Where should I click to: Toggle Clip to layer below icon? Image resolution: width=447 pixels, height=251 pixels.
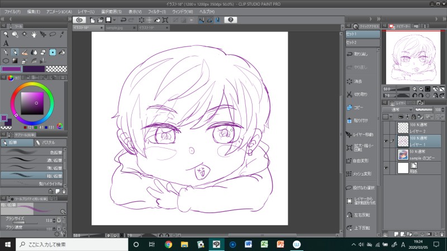click(x=400, y=117)
